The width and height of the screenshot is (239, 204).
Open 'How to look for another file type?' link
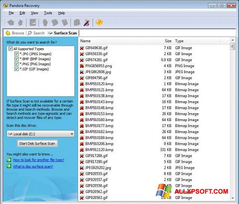[38, 160]
